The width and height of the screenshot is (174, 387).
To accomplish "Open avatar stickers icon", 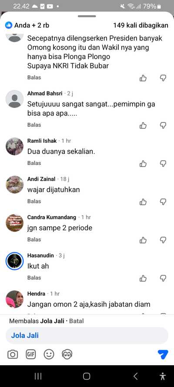I will click(x=67, y=355).
